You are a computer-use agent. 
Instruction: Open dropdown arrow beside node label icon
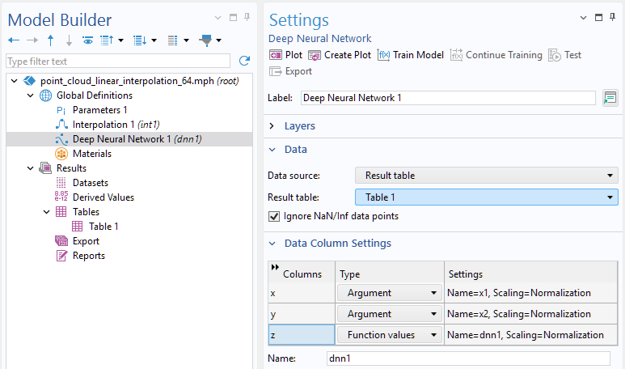[x=186, y=40]
